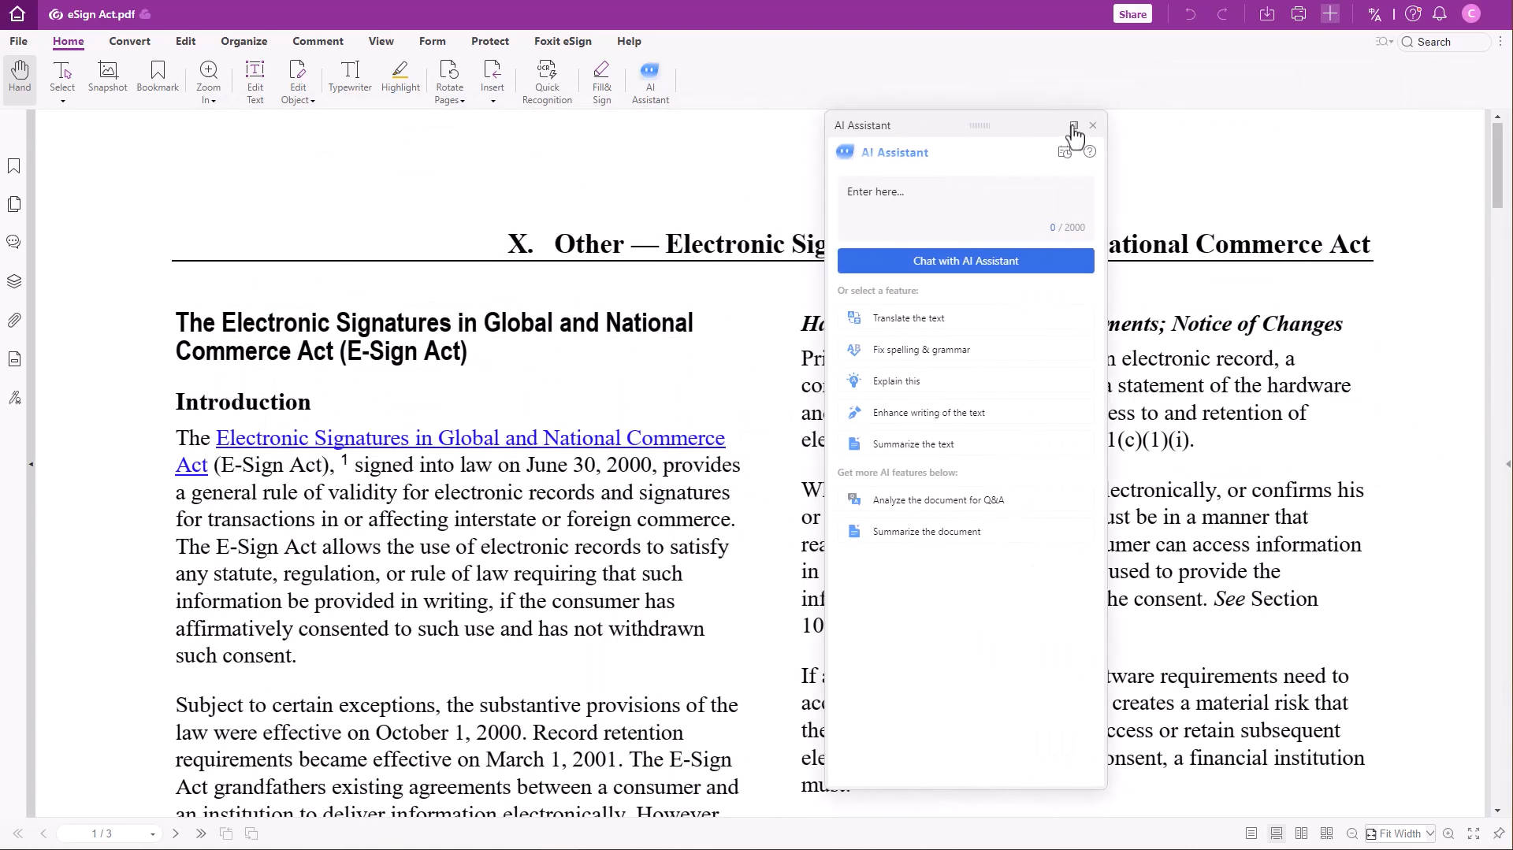Jump to the last page

(201, 833)
